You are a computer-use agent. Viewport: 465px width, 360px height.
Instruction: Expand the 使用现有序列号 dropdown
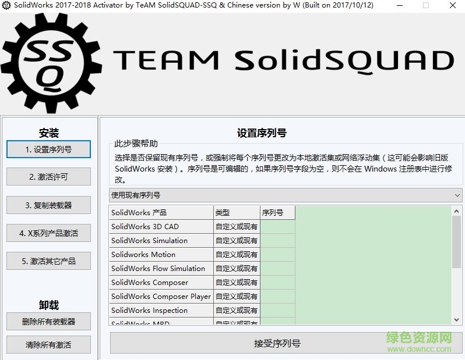(x=286, y=195)
